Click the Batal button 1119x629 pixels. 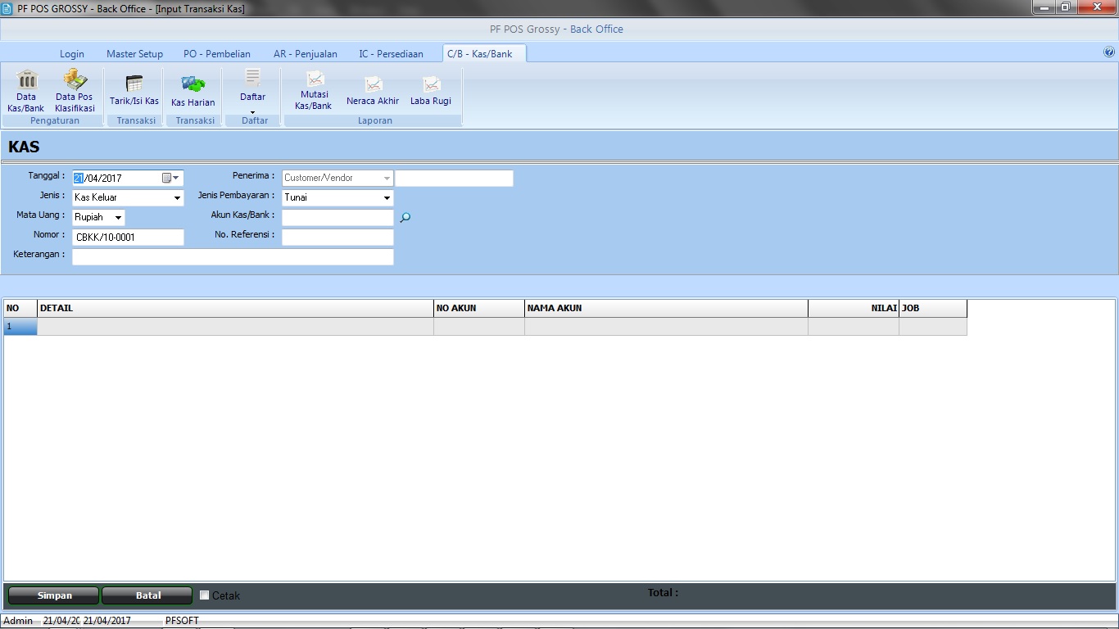[147, 595]
